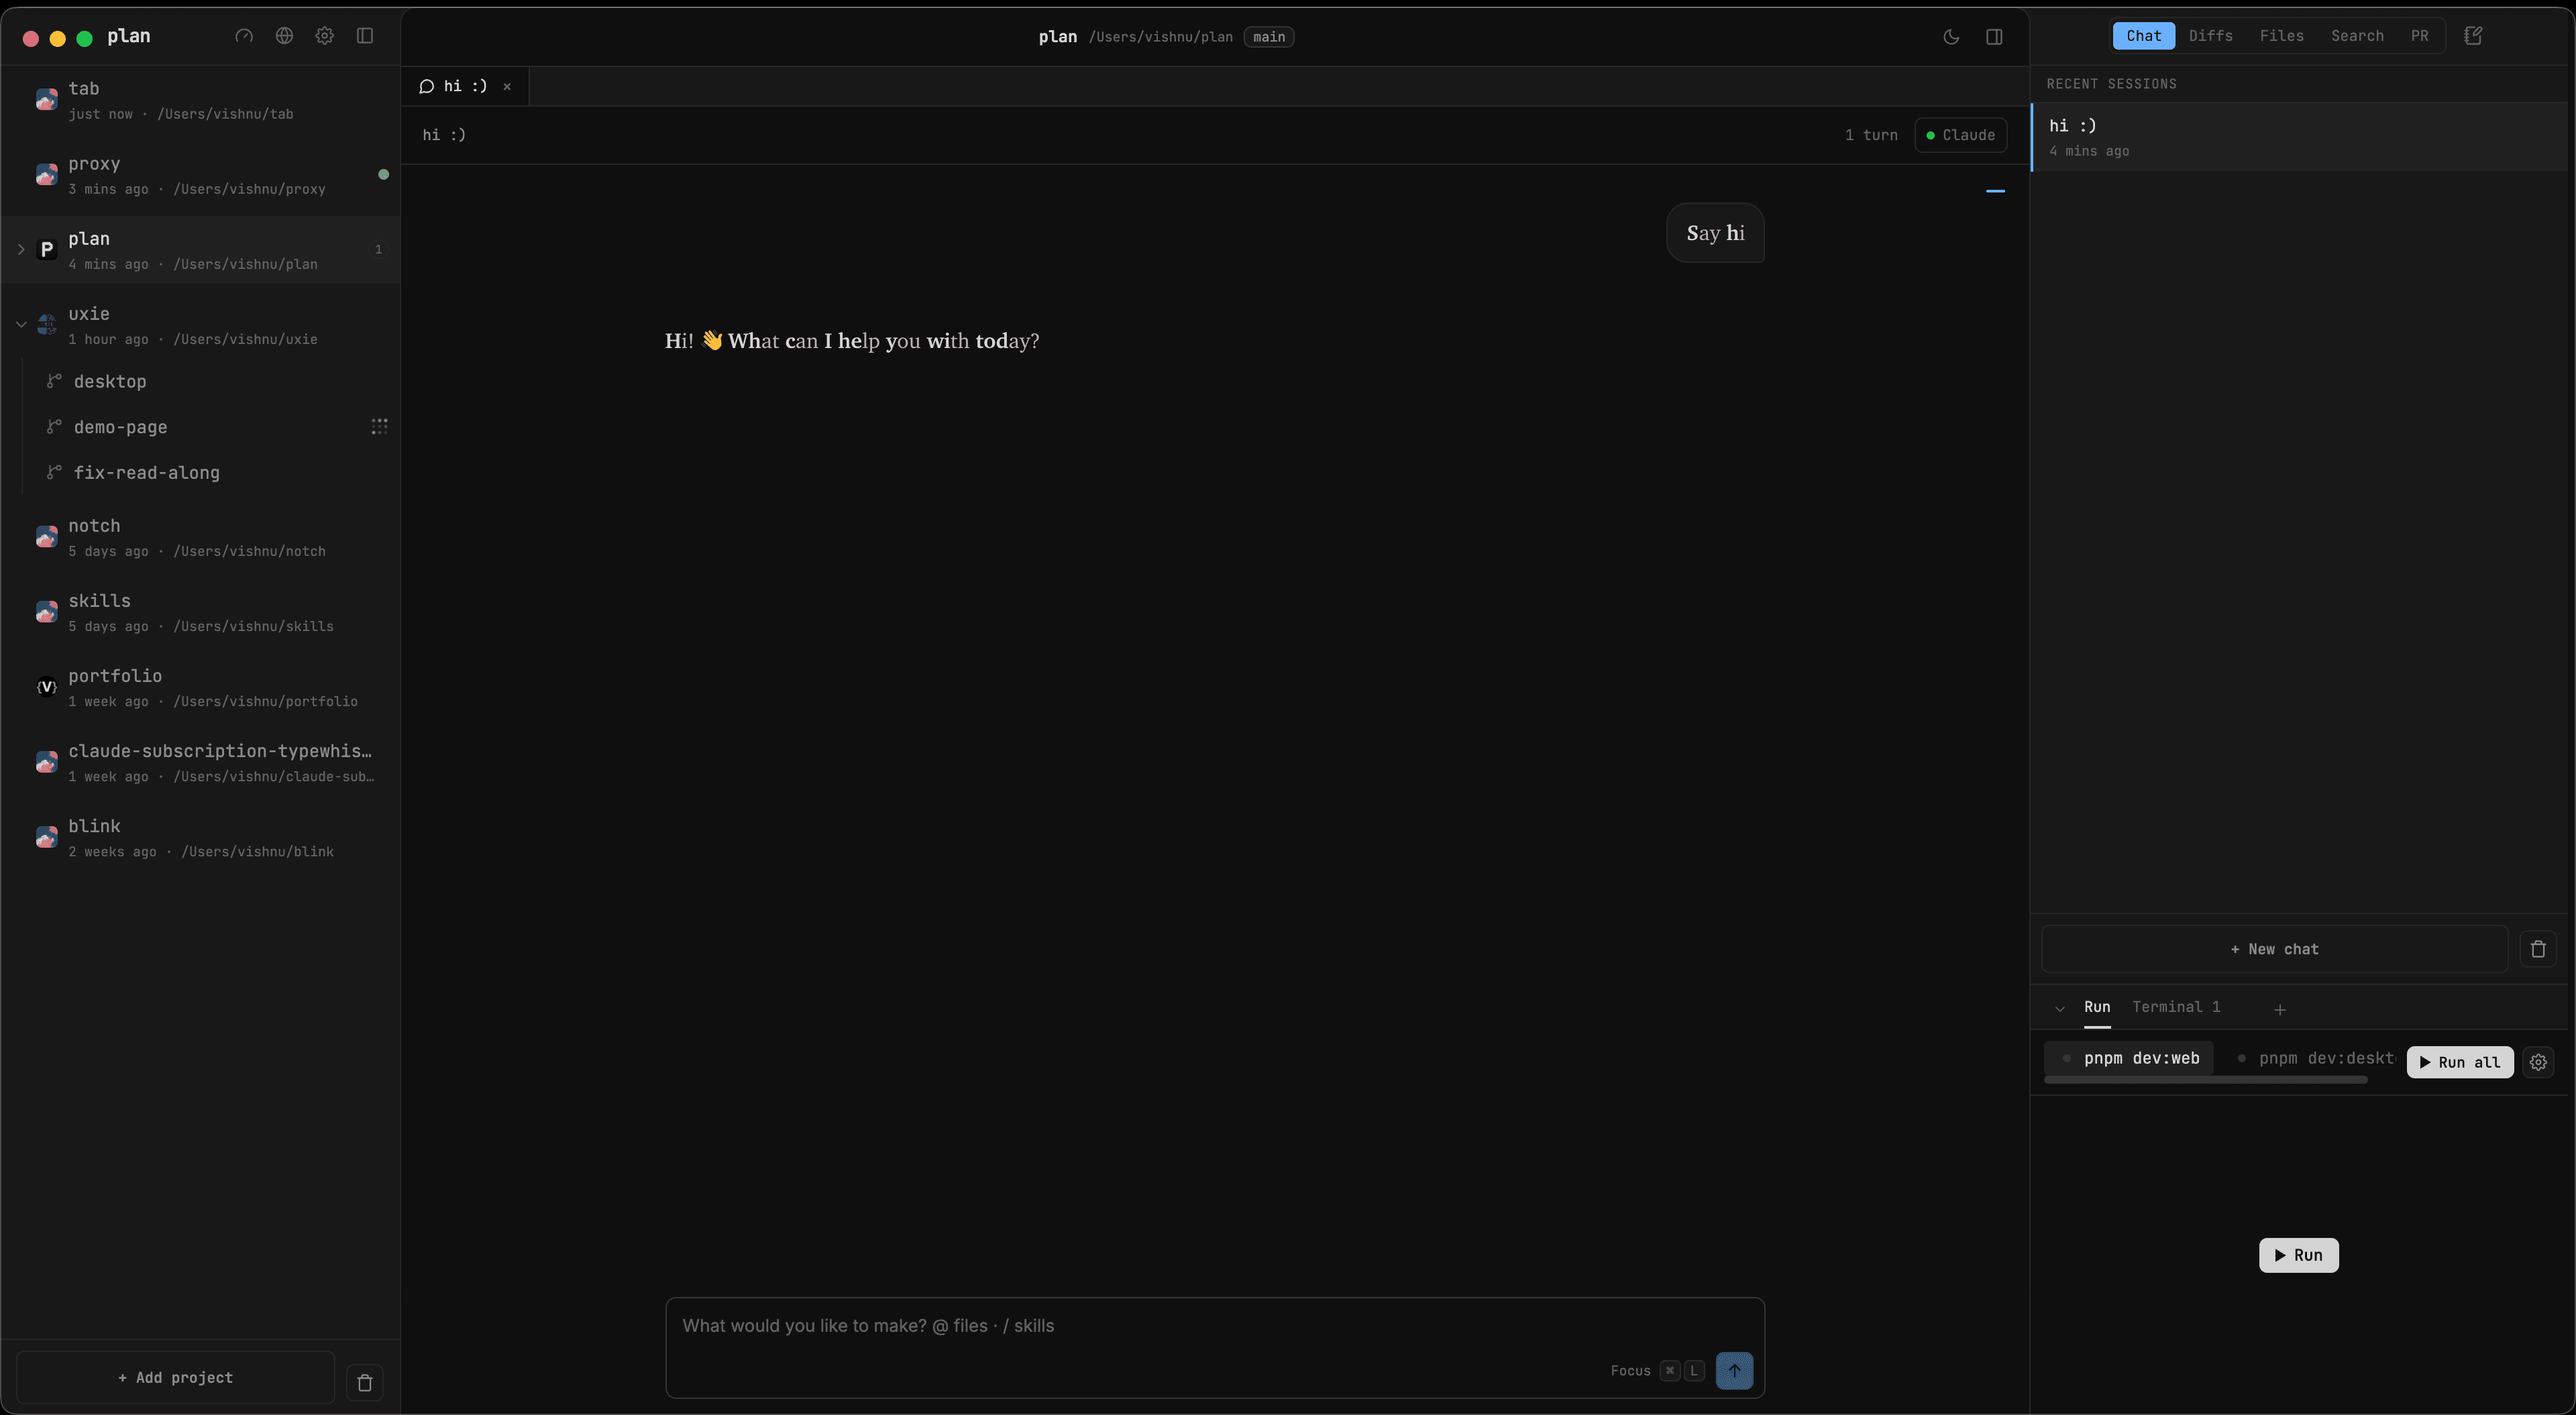Click the 1 turn label
The width and height of the screenshot is (2576, 1415).
point(1871,135)
